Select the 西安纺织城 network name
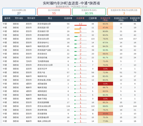 point(42,57)
